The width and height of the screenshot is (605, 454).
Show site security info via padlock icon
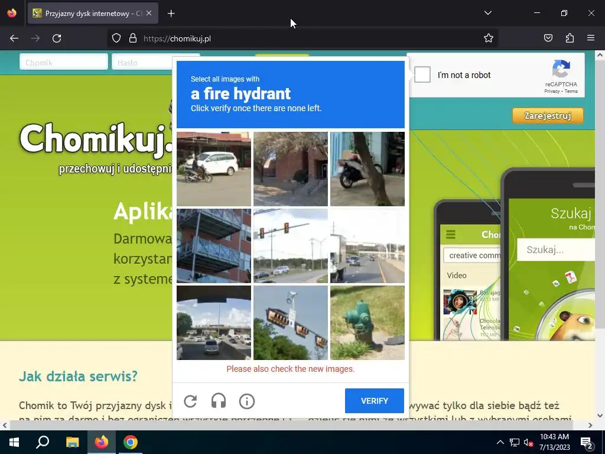point(133,38)
